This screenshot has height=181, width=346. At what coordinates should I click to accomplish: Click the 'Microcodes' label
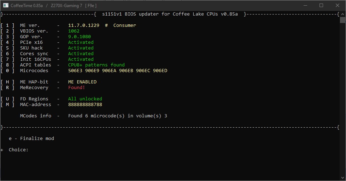tap(34, 71)
